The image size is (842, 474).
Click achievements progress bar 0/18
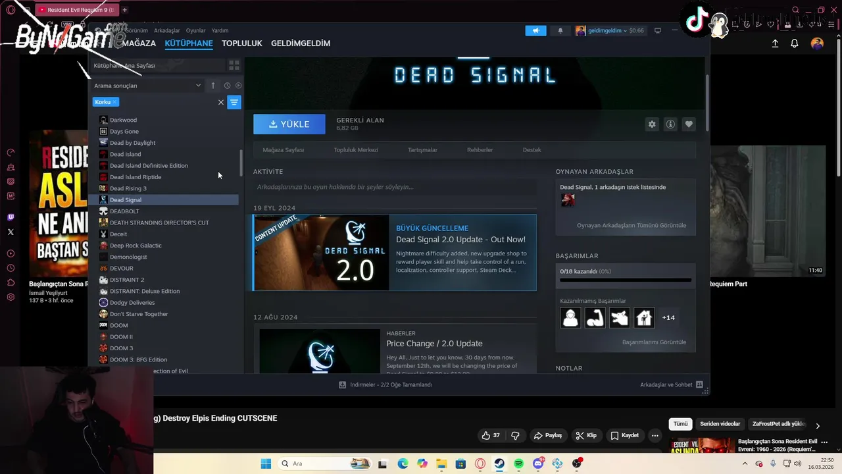click(x=626, y=280)
